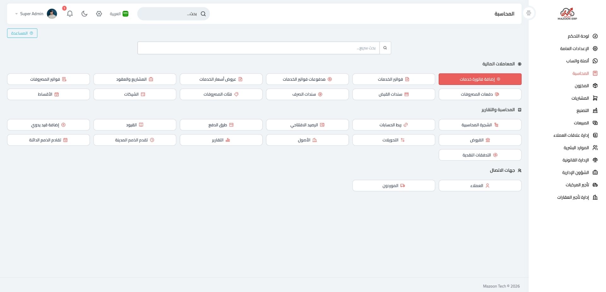Click the WhatsApp icon beside أتمتة واتساب
The image size is (606, 292).
click(x=595, y=61)
